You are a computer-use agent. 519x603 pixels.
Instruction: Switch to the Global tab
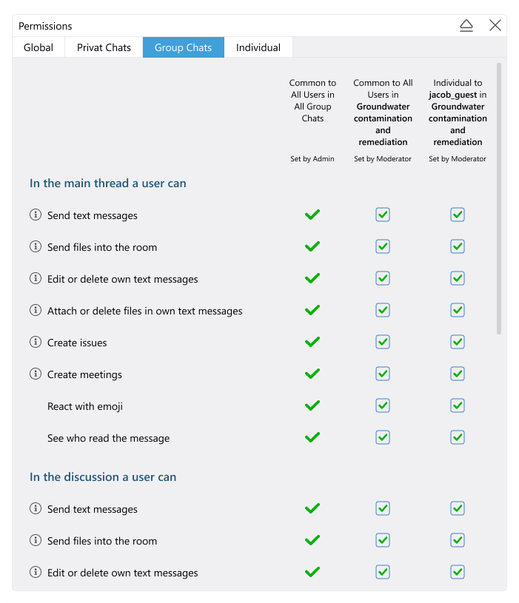(x=38, y=48)
